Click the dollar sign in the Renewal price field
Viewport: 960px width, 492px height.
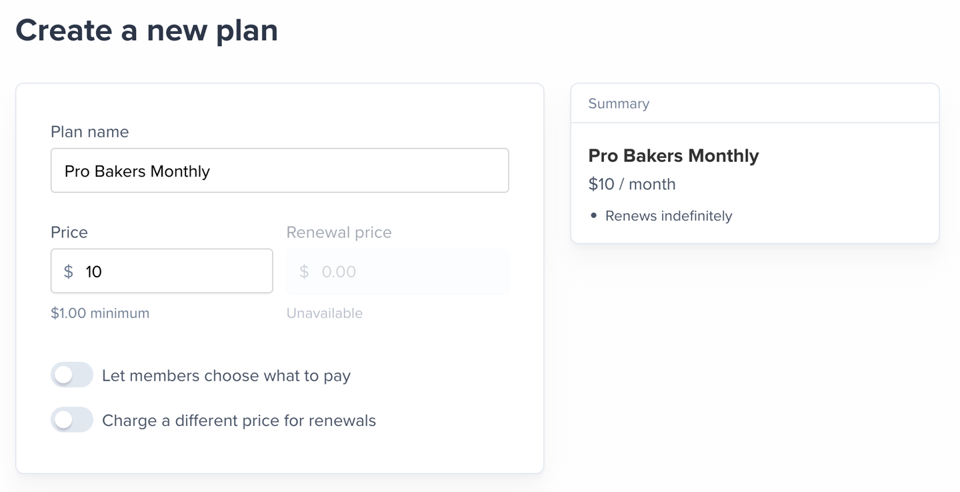(x=304, y=271)
